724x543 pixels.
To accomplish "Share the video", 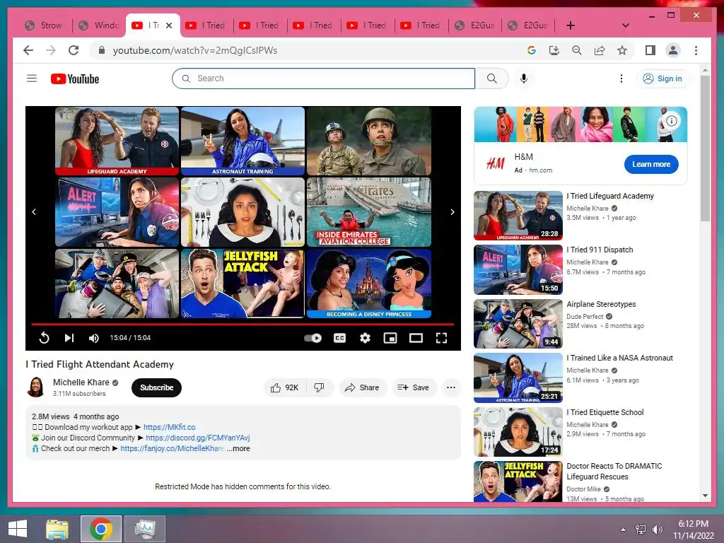I will tap(363, 387).
